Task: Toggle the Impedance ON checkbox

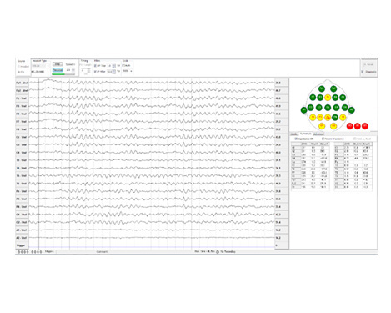Action: 296,139
